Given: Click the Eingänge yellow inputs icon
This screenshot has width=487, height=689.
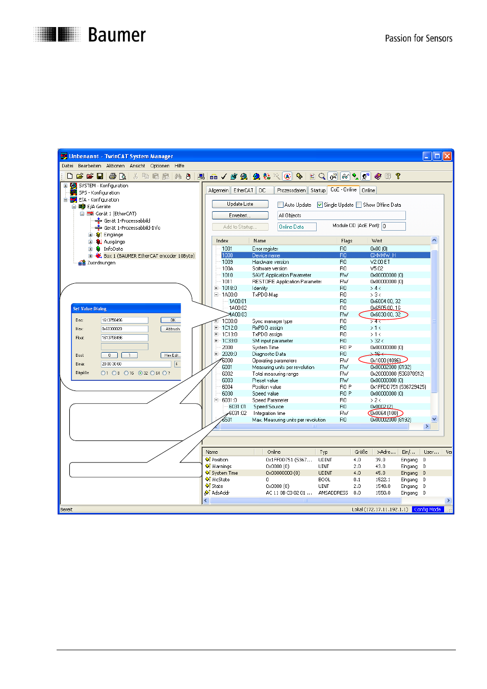Looking at the screenshot, I should [x=98, y=235].
